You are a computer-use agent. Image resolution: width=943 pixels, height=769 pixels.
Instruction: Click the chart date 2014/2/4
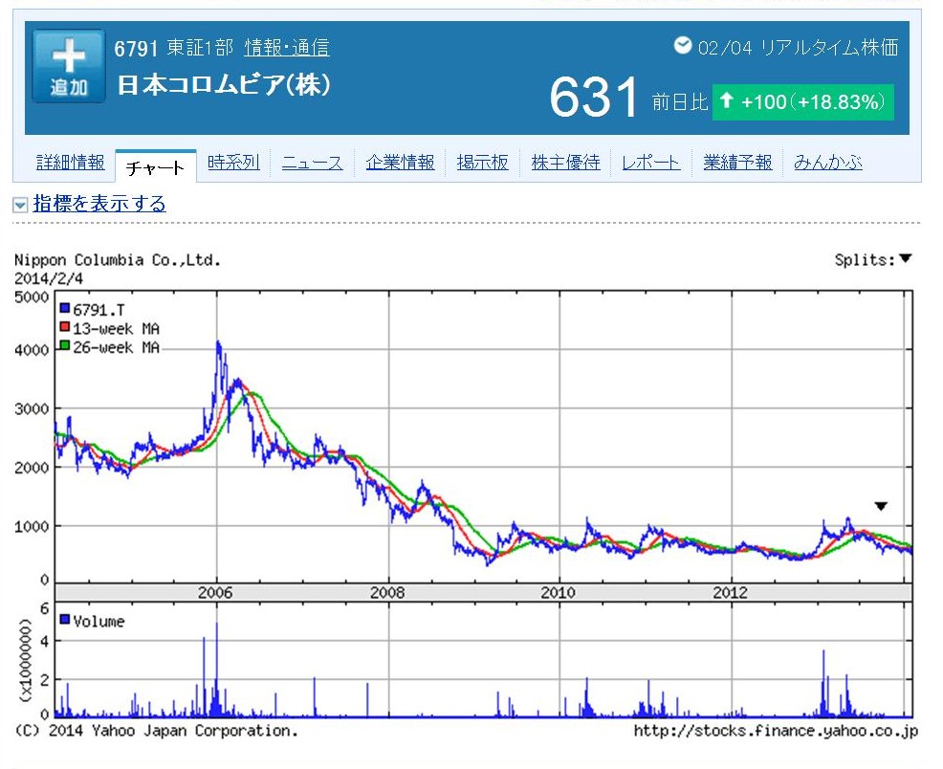point(49,279)
